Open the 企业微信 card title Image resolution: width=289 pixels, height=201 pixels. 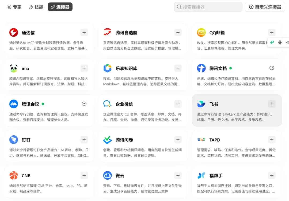tap(124, 104)
